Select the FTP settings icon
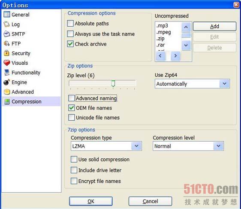This screenshot has width=241, height=209. 7,43
